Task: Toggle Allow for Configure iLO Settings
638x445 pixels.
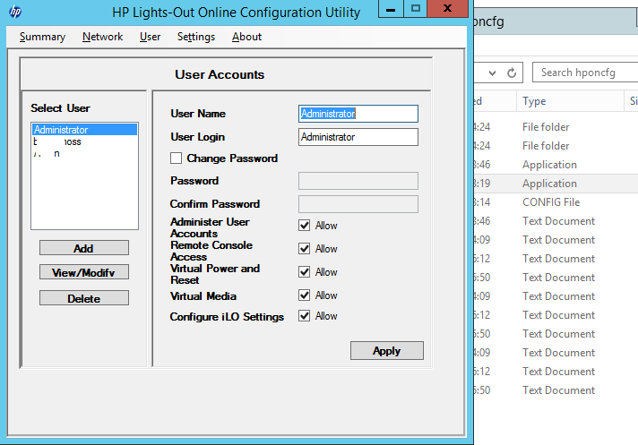Action: [x=305, y=316]
